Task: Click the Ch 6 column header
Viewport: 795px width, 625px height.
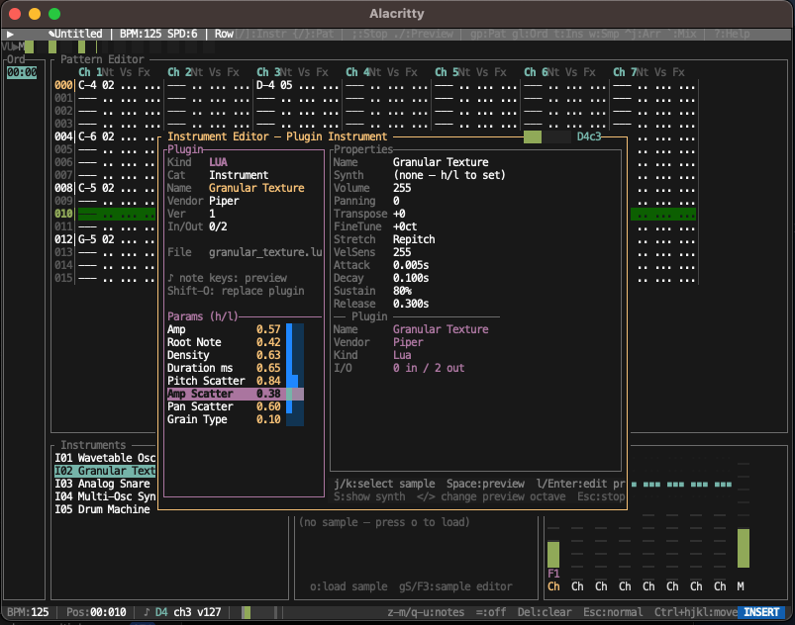Action: pyautogui.click(x=536, y=72)
